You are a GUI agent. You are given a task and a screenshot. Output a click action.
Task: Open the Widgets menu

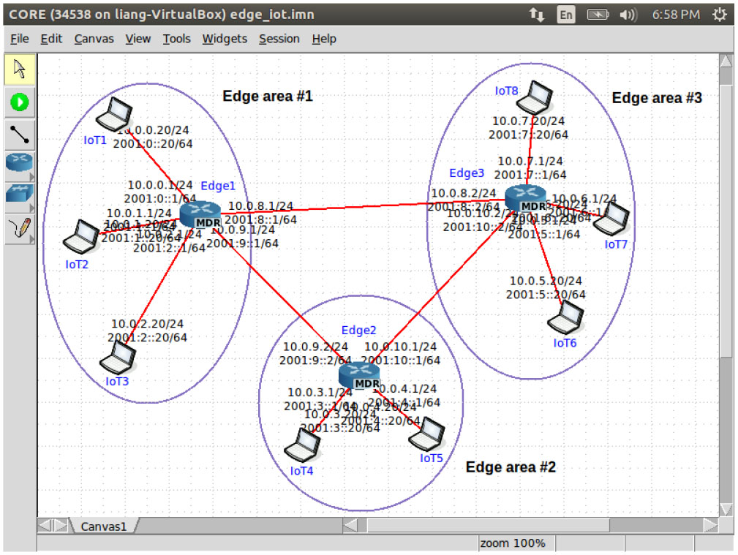point(225,39)
